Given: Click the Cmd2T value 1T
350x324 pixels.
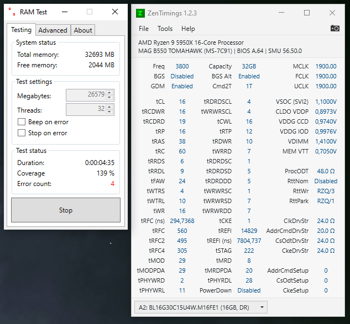Looking at the screenshot, I should [249, 86].
